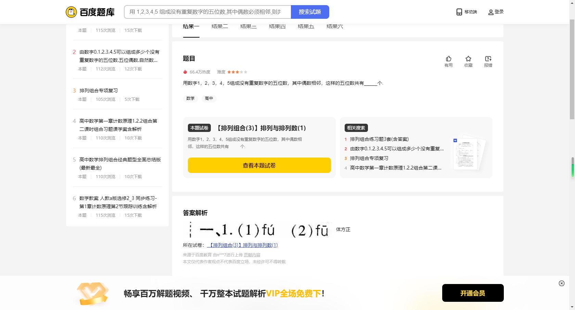
Task: Switch to 结果六 tab
Action: pyautogui.click(x=335, y=27)
